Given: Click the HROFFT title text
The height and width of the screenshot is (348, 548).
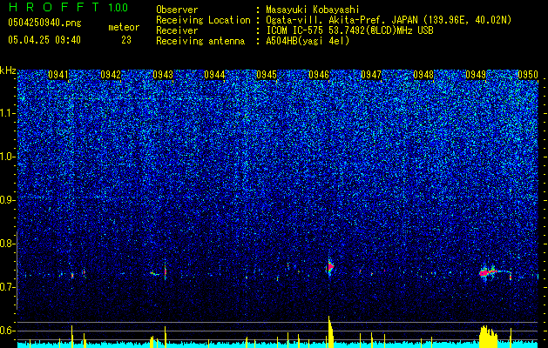Looking at the screenshot, I should (53, 7).
